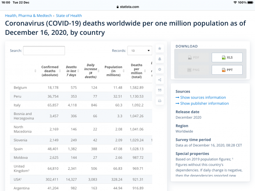The image size is (255, 191).
Task: Click into the table Search field
Action: click(44, 51)
